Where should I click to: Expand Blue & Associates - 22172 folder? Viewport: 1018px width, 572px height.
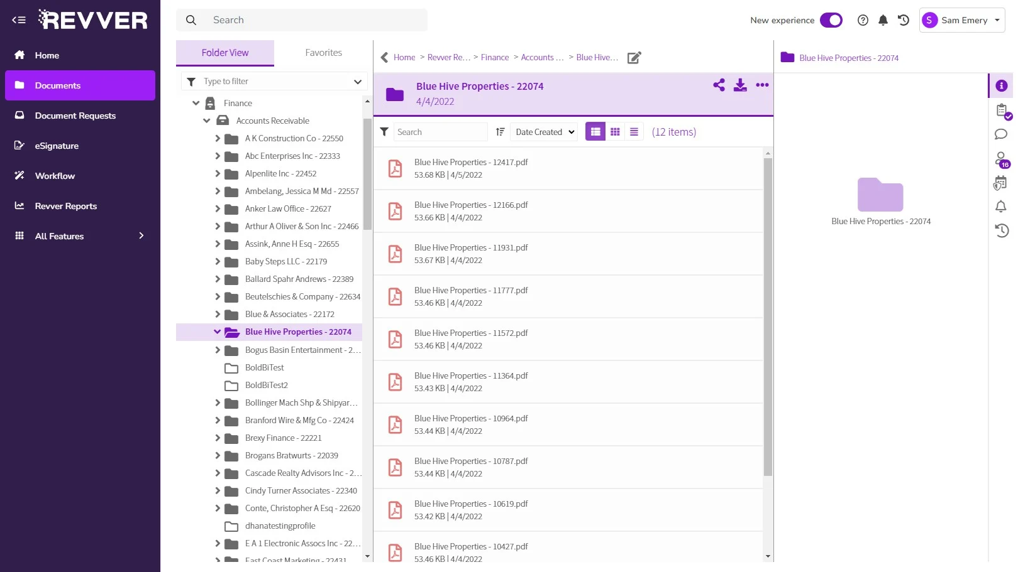[218, 314]
